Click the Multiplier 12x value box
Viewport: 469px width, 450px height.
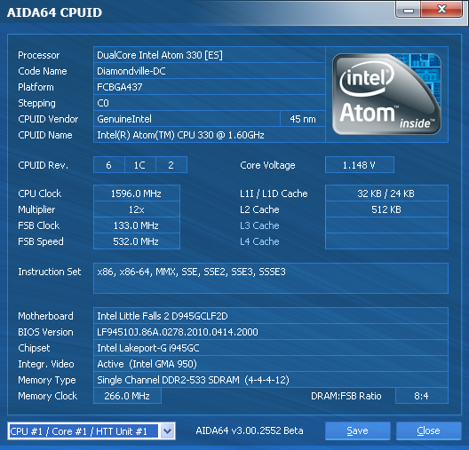pos(137,209)
